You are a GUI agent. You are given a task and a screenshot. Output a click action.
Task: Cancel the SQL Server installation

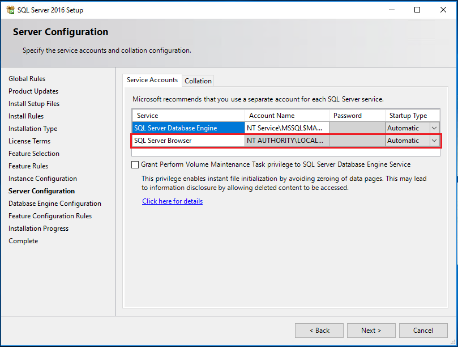[x=423, y=331]
